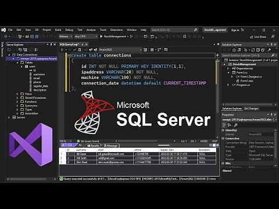This screenshot has width=279, height=209.
Task: Open the File menu
Action: pyautogui.click(x=10, y=30)
